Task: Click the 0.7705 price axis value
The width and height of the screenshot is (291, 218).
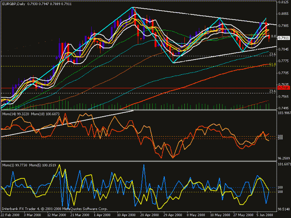Action: tap(284, 73)
